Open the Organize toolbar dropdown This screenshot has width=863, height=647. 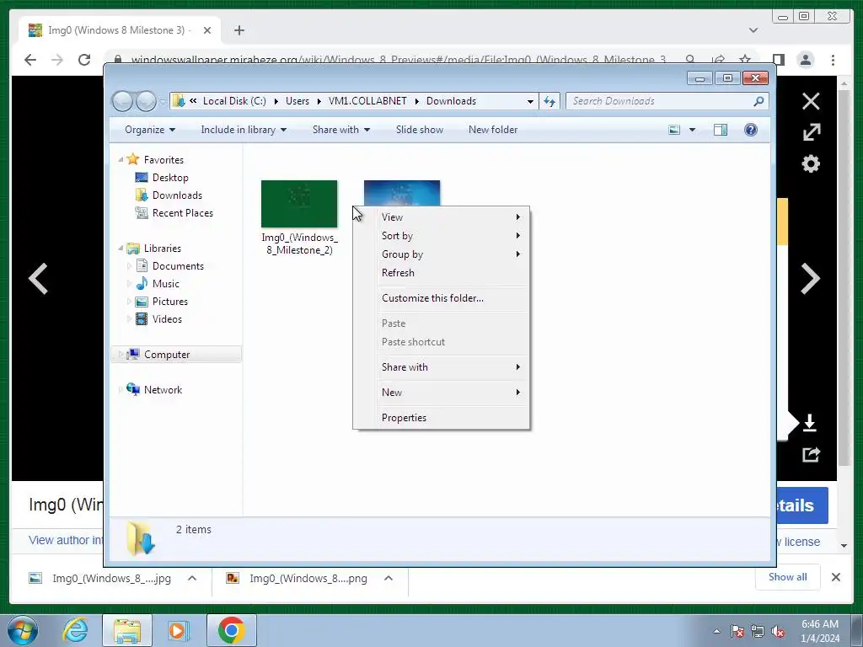150,130
